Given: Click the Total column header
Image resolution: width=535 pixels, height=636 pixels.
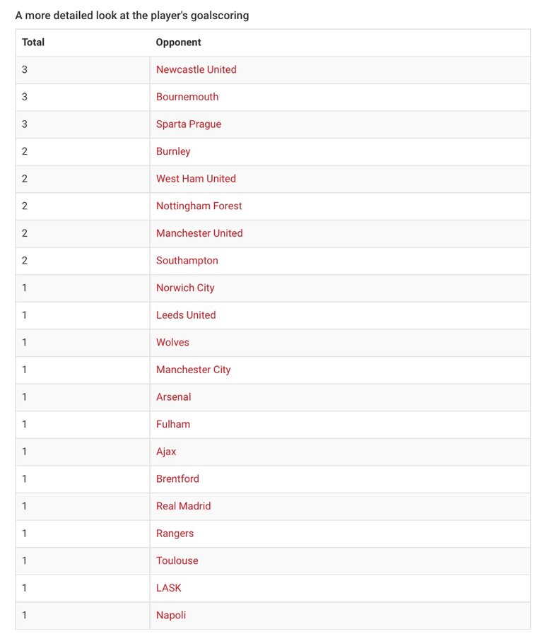Looking at the screenshot, I should 33,42.
